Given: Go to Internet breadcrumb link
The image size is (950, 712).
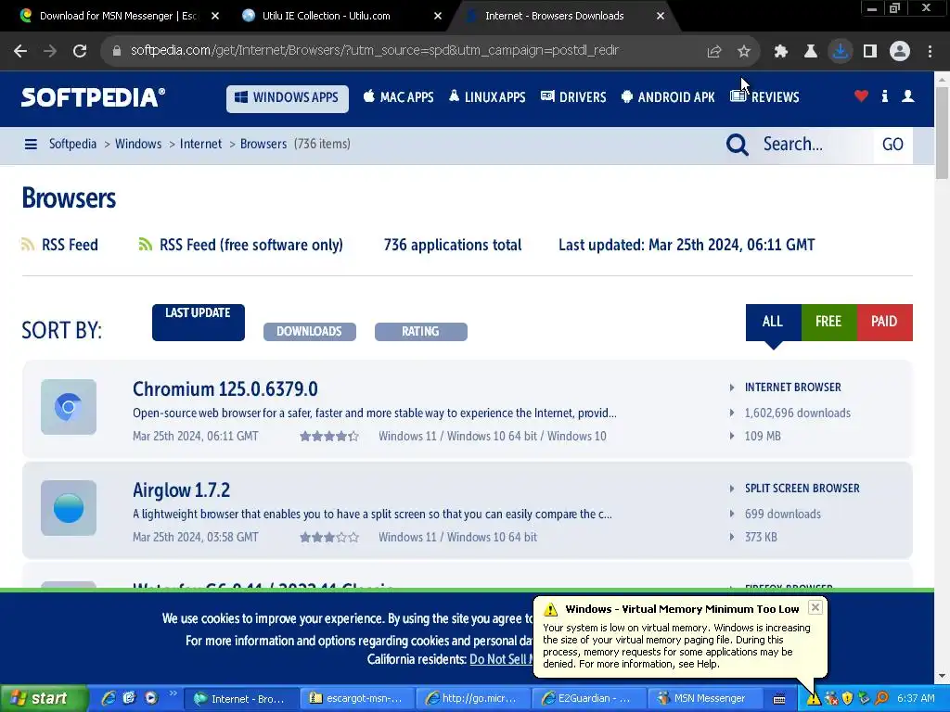Looking at the screenshot, I should (x=200, y=144).
